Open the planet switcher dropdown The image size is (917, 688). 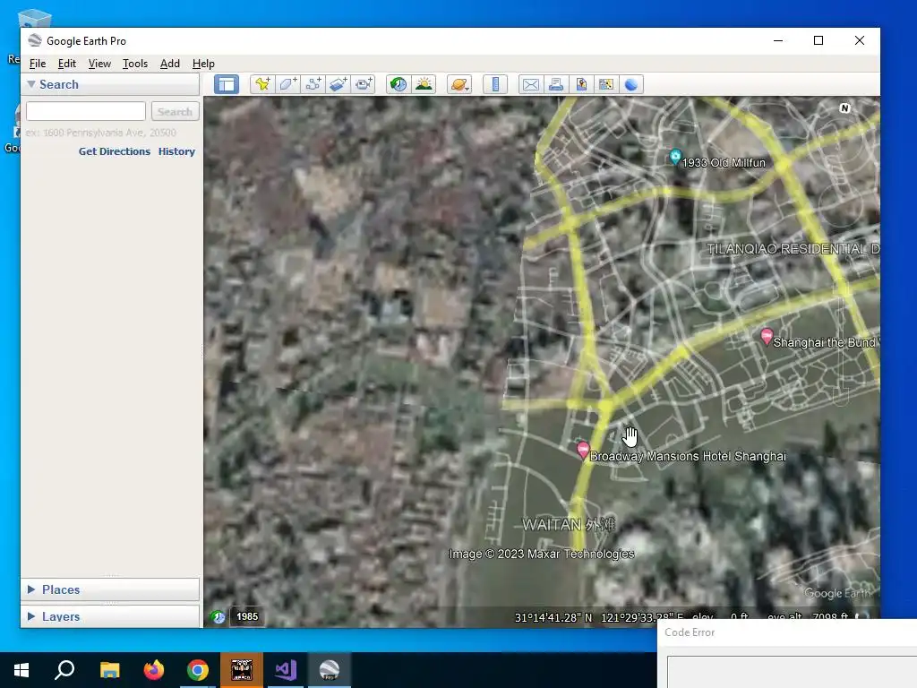click(x=459, y=84)
